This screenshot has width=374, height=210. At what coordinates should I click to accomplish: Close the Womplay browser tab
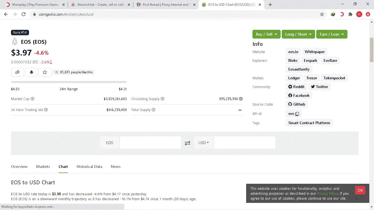click(x=63, y=5)
